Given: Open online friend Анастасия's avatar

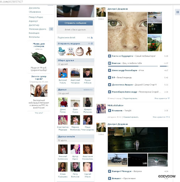Looking at the screenshot, I should coord(88,149).
